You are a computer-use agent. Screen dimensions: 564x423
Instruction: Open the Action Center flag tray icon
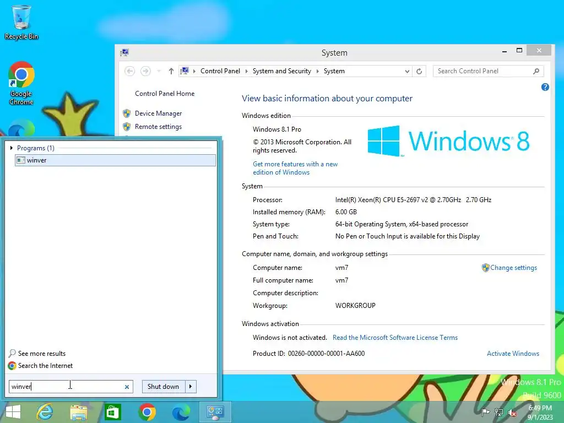[x=485, y=412]
